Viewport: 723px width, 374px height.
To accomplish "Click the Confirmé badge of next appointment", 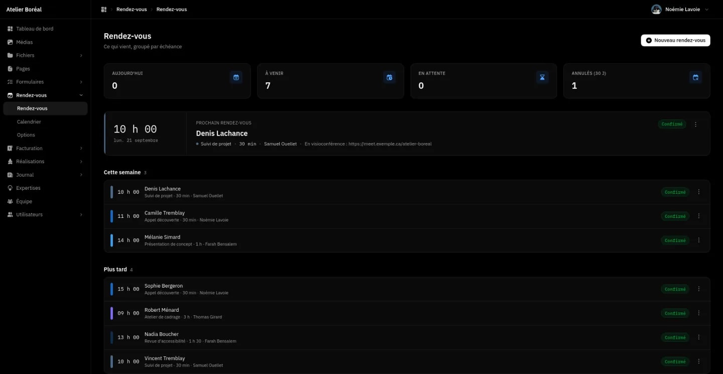I will [x=672, y=124].
